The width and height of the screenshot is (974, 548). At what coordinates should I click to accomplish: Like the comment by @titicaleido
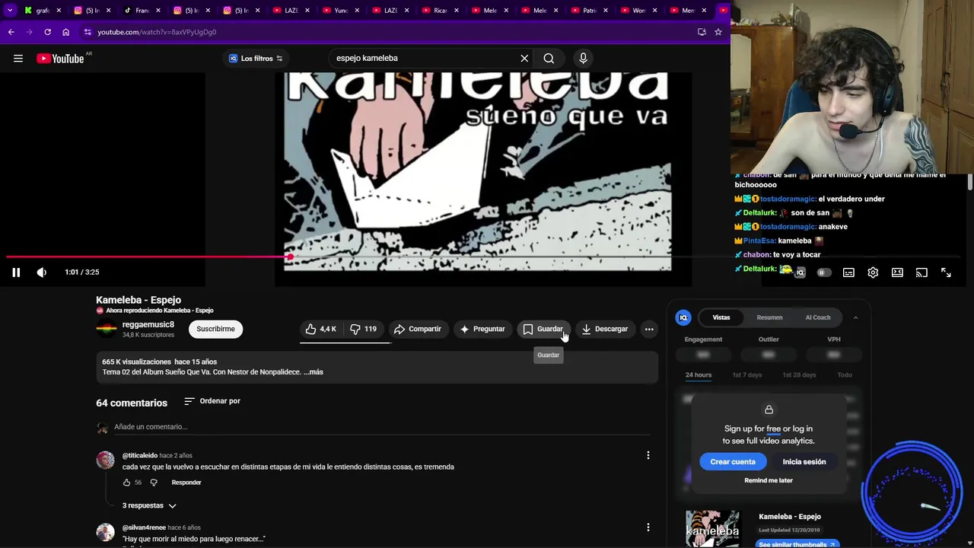tap(127, 483)
